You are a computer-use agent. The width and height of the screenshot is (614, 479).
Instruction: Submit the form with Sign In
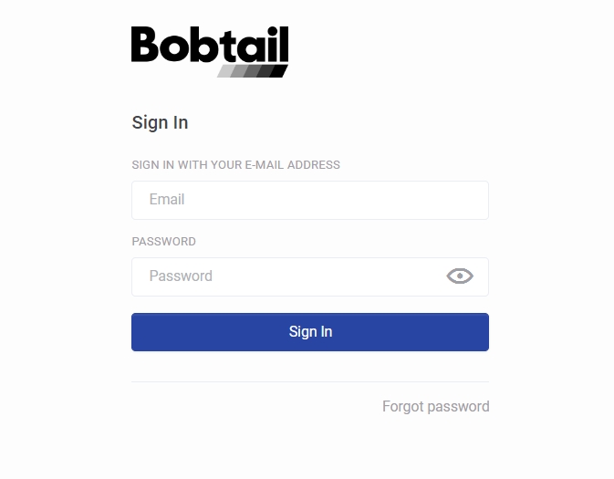tap(310, 332)
